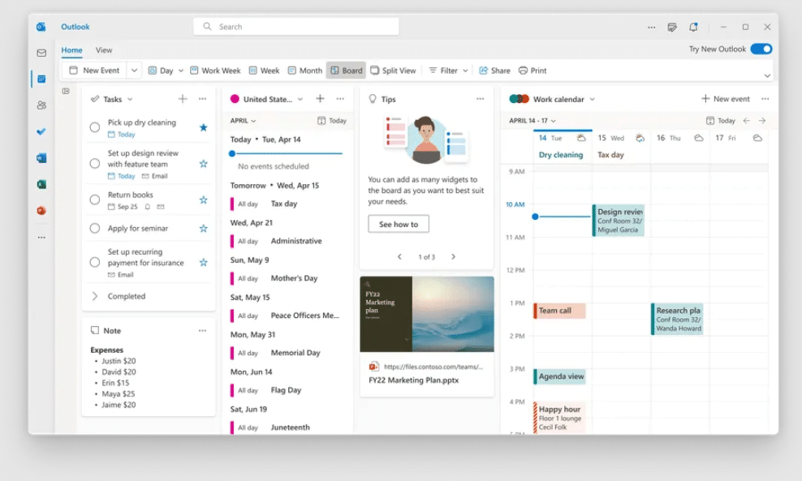Screen dimensions: 802x481
Task: Check off the Return books task
Action: click(x=95, y=200)
